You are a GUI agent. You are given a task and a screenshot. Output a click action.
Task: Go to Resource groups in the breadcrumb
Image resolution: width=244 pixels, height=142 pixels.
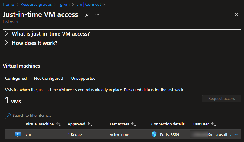(x=36, y=4)
